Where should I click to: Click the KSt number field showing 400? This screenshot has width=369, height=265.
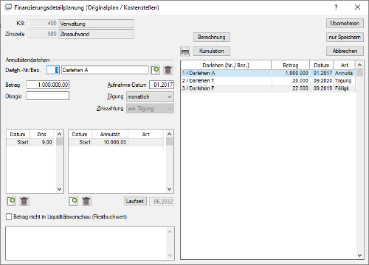pos(43,24)
